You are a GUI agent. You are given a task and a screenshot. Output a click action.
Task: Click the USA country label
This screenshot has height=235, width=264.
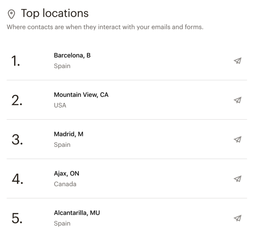point(60,105)
